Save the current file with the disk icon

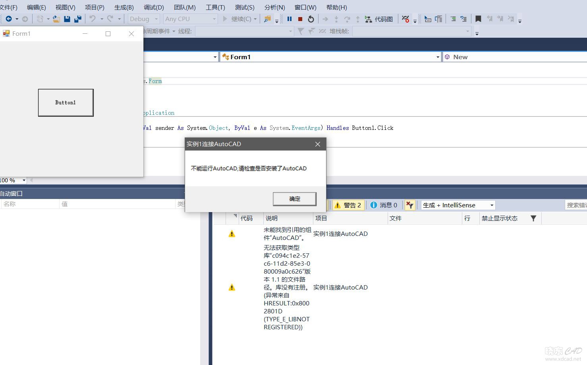coord(67,19)
